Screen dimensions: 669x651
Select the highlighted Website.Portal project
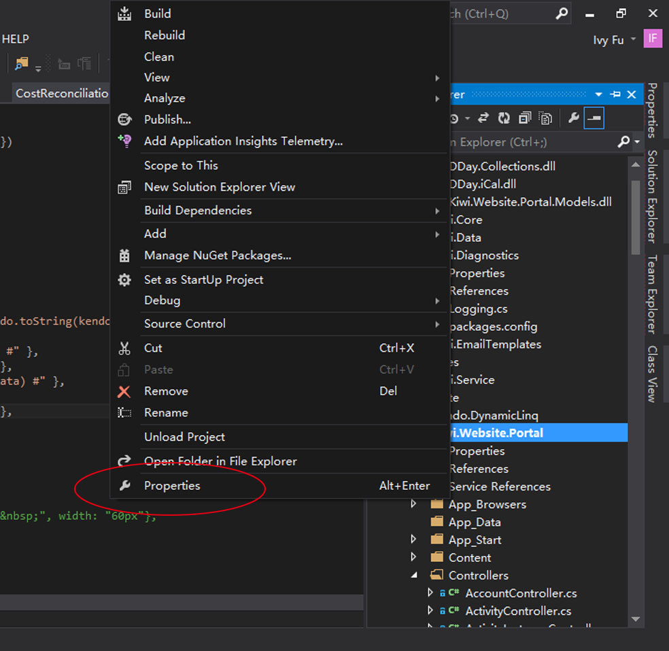(x=538, y=433)
